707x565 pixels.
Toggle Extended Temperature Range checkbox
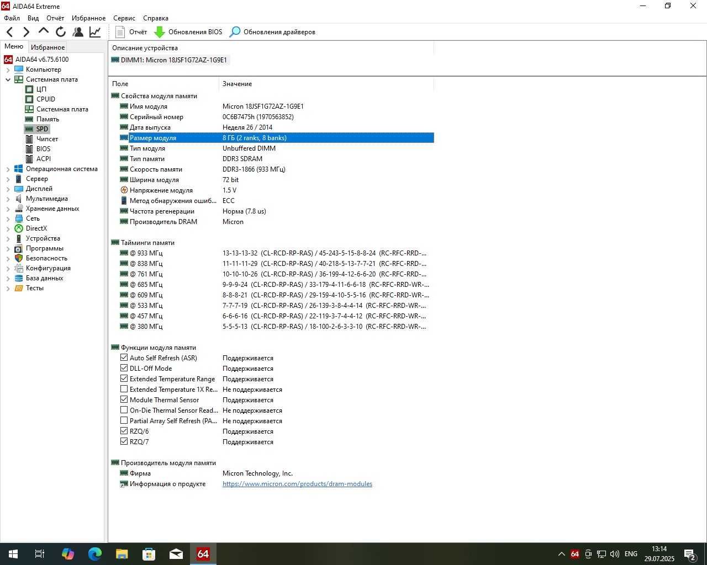point(124,379)
